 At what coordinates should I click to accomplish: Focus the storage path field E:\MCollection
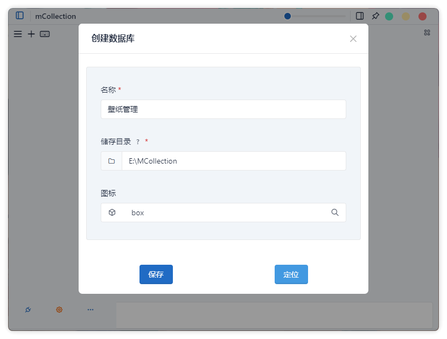[x=234, y=161]
